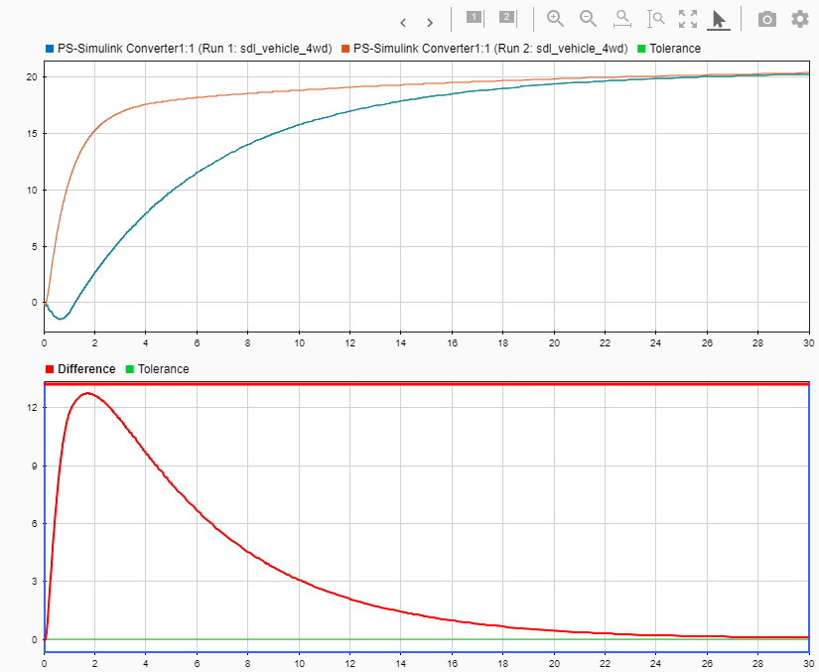Activate the arrow pointer select tool
Image resolution: width=819 pixels, height=672 pixels.
[719, 20]
